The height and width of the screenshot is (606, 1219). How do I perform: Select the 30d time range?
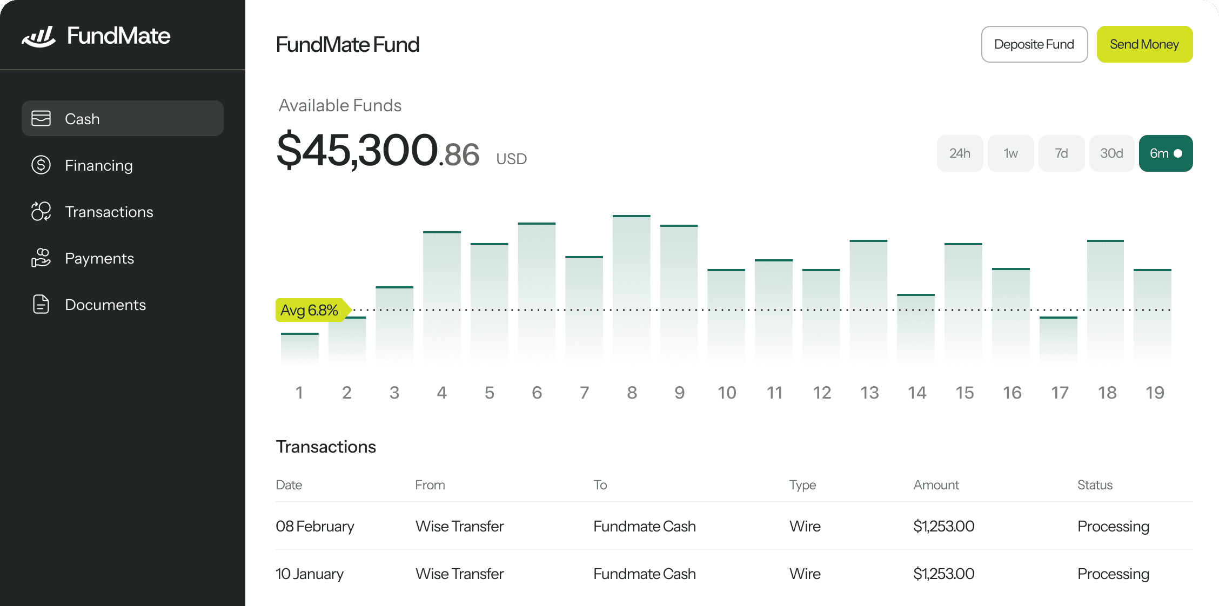coord(1111,153)
